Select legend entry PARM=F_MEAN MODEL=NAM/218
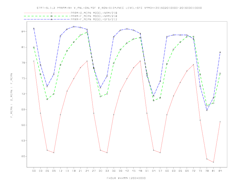Image resolution: width=240 pixels, height=186 pixels. pyautogui.click(x=94, y=16)
